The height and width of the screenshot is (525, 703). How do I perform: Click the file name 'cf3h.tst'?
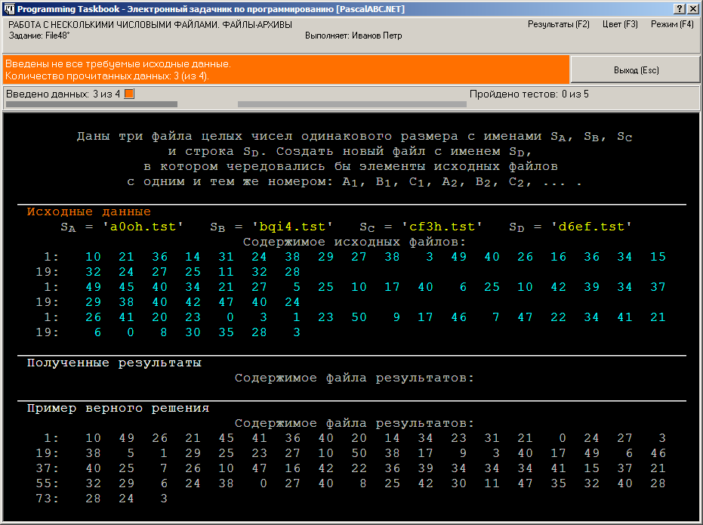click(x=442, y=227)
